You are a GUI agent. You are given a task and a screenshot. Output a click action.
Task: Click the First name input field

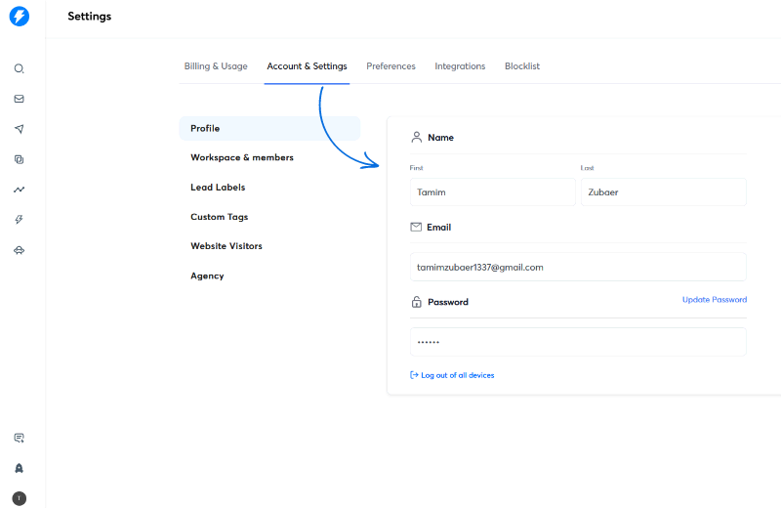tap(492, 192)
